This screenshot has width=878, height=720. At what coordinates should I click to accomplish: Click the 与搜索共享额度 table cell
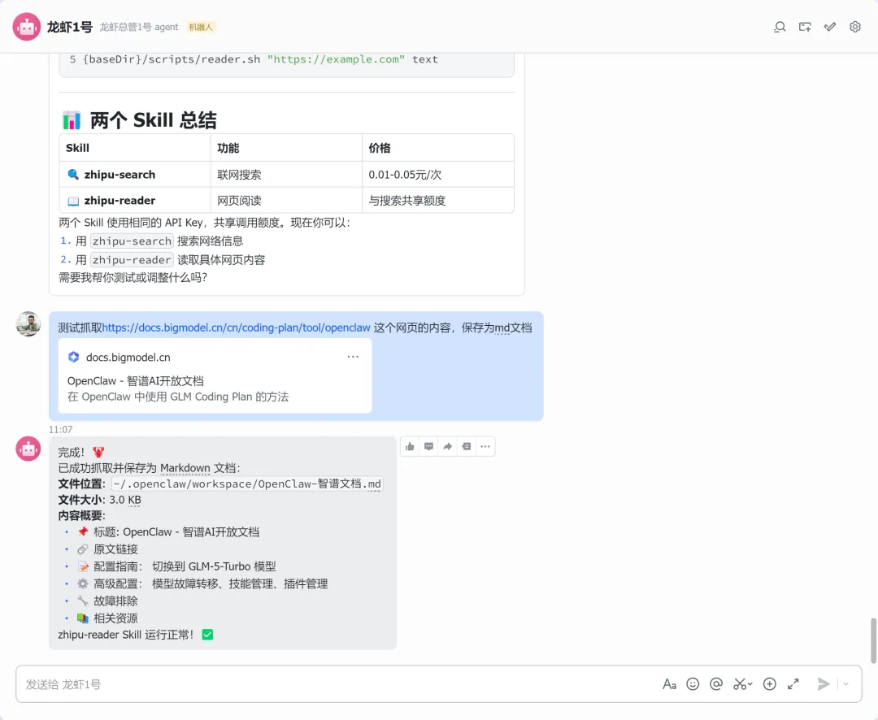pyautogui.click(x=438, y=200)
